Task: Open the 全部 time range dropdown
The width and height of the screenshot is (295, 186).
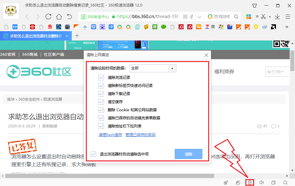Action: tap(172, 68)
